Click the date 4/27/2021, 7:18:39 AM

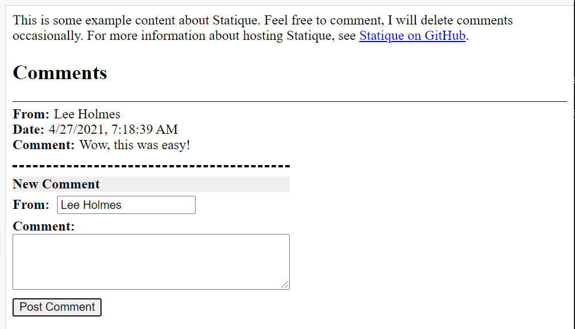(x=114, y=130)
